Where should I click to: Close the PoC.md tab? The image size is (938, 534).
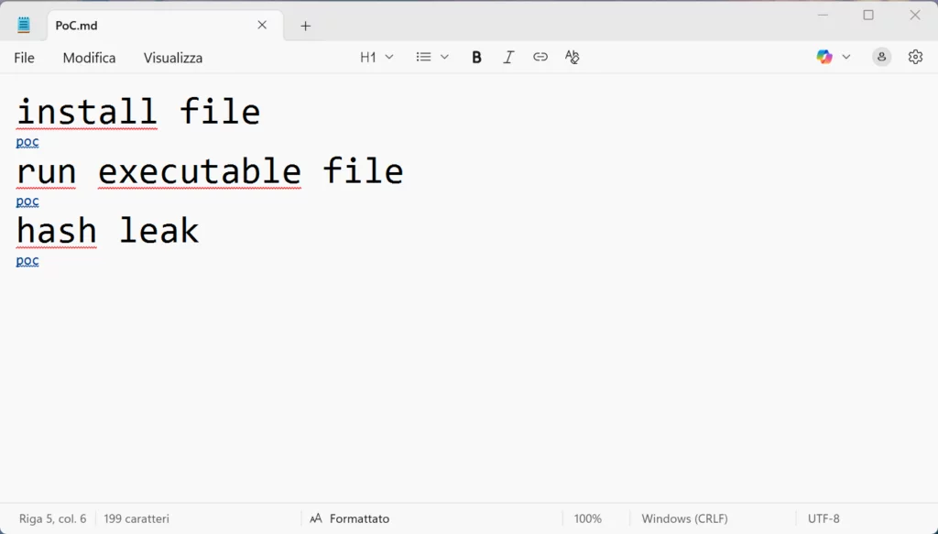(x=262, y=26)
